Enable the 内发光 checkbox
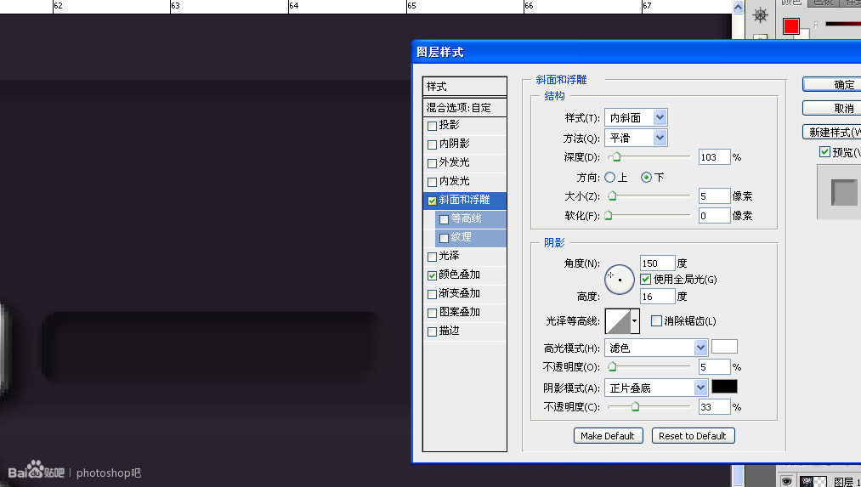861x487 pixels. [x=432, y=182]
